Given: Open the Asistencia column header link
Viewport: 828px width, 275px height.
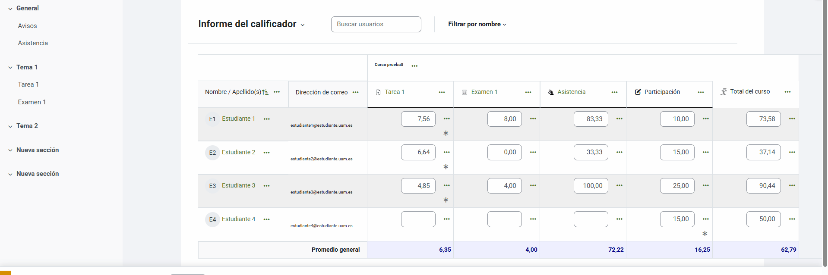Looking at the screenshot, I should point(572,92).
